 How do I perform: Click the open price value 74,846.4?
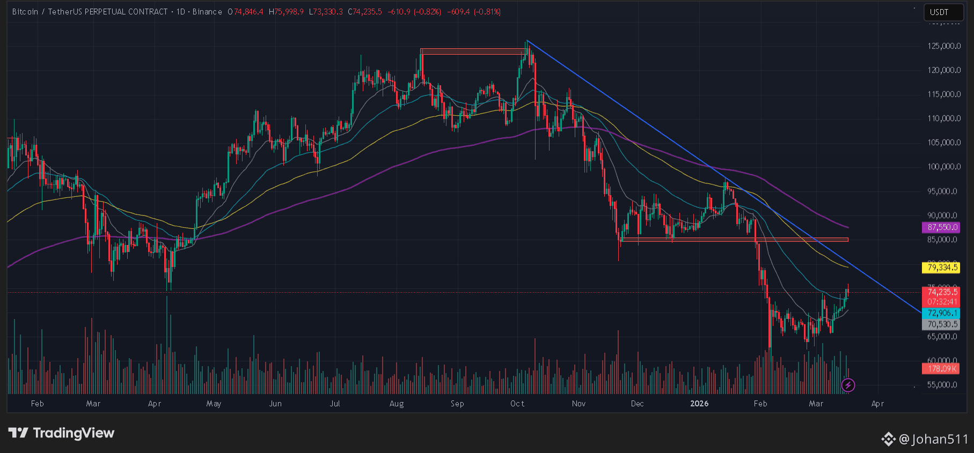tap(248, 12)
